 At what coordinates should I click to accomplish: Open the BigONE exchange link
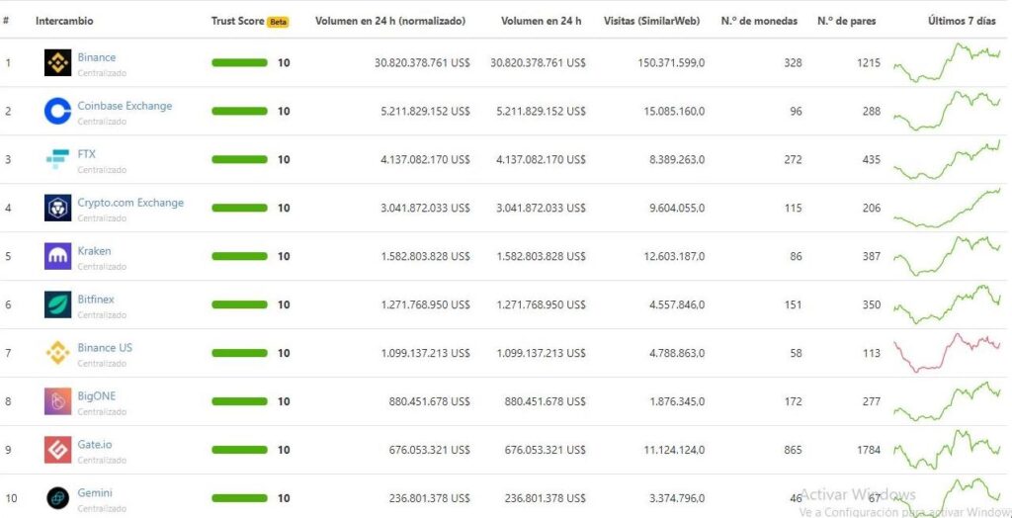tap(96, 396)
